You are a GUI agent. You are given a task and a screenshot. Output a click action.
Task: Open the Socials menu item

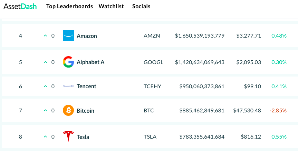[x=141, y=7]
